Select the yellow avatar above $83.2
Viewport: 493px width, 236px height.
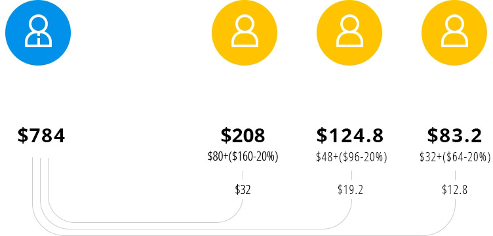tap(454, 33)
